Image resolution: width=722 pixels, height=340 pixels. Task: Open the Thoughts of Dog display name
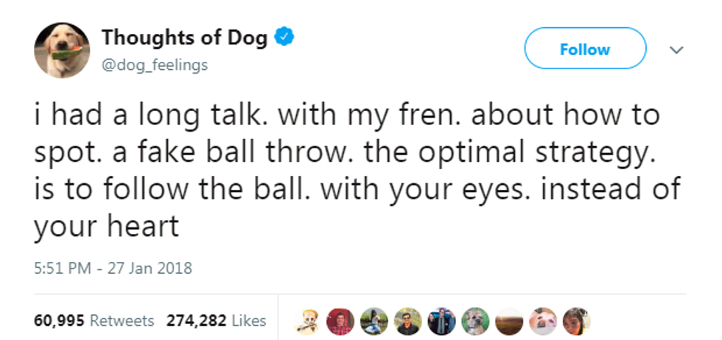(x=184, y=37)
